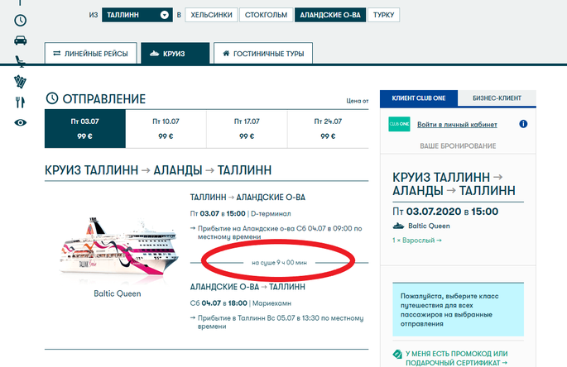This screenshot has width=567, height=367.
Task: Open the 'Таллинн' departure city dropdown
Action: coord(137,15)
